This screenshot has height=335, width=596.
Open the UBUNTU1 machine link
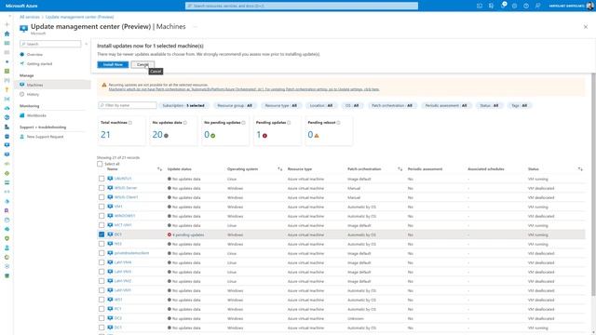click(123, 179)
